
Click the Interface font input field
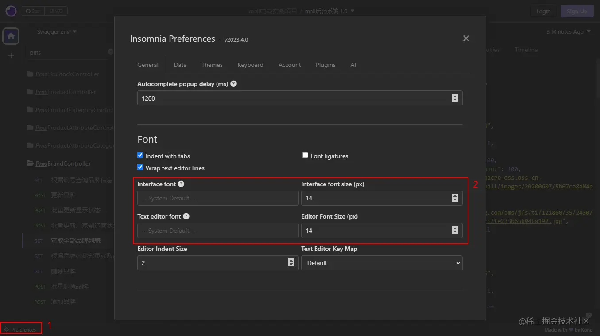point(218,198)
